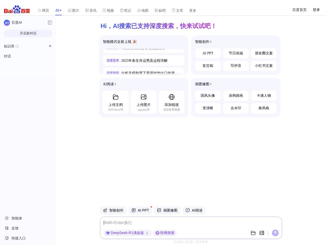Viewport: 326px width, 245px height.
Task: Collapse the left sidebar panel
Action: (50, 22)
